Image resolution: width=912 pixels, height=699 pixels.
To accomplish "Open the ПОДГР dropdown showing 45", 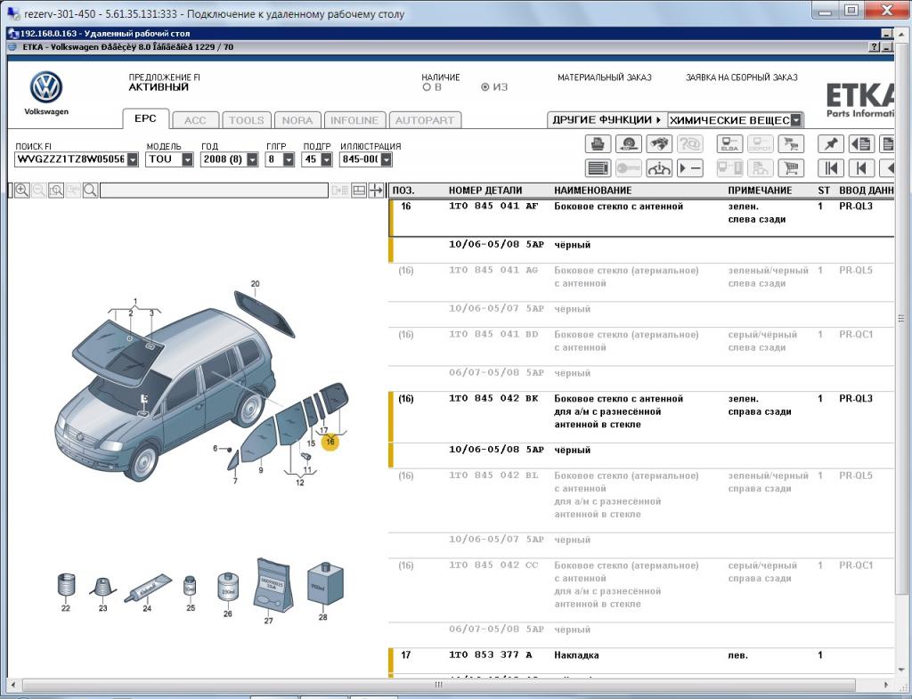I will pyautogui.click(x=326, y=159).
